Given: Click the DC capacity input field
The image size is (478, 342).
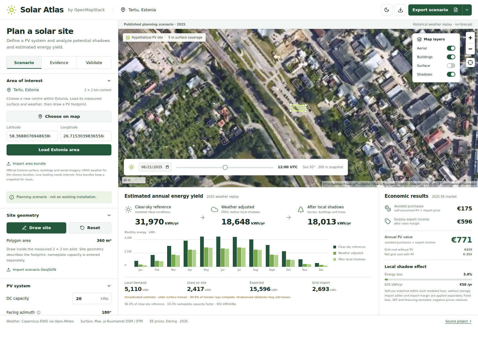Looking at the screenshot, I should (92, 298).
